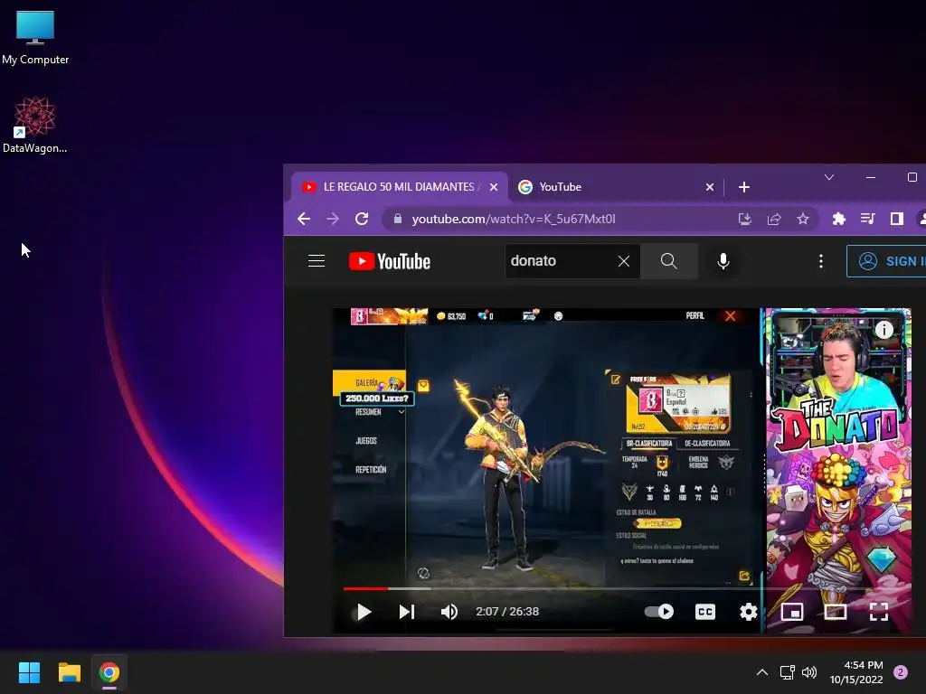Viewport: 926px width, 694px height.
Task: Open the notifications badge
Action: [901, 672]
